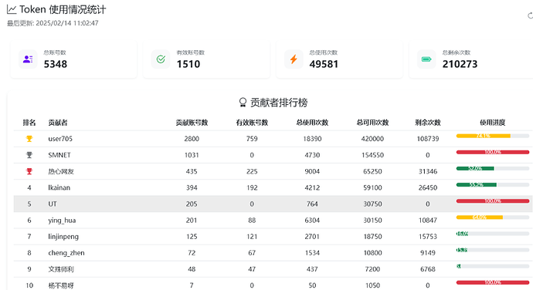Click linjinpeng's usage progress bar

493,234
